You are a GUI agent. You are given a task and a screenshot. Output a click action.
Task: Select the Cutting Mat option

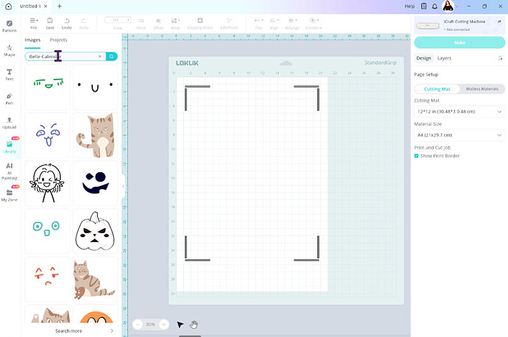437,89
